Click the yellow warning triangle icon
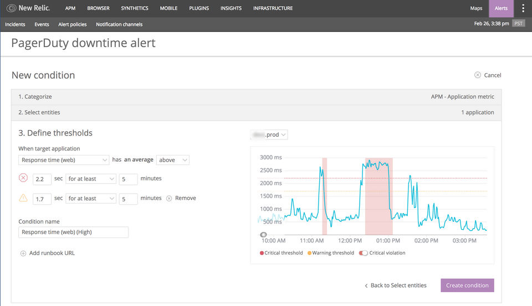 pos(23,198)
